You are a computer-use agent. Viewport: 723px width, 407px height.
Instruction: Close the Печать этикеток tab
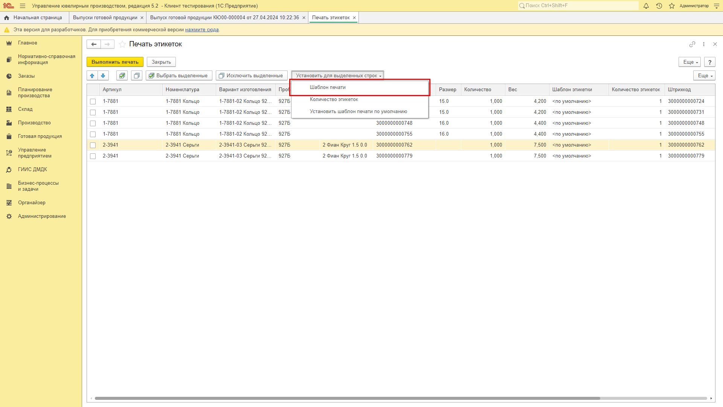(x=354, y=18)
